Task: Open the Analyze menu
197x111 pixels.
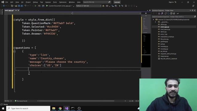Action: 48,2
